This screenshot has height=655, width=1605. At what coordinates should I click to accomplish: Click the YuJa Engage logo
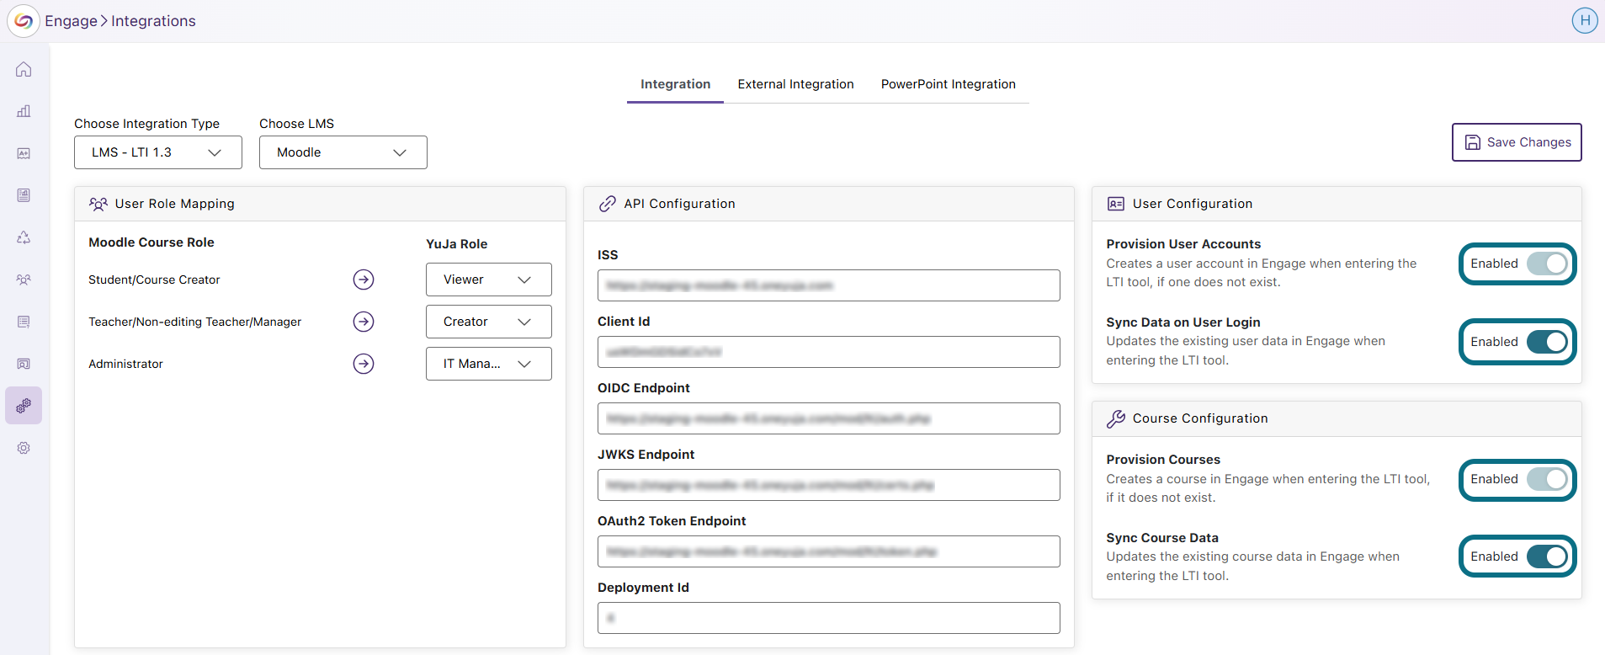click(x=24, y=21)
